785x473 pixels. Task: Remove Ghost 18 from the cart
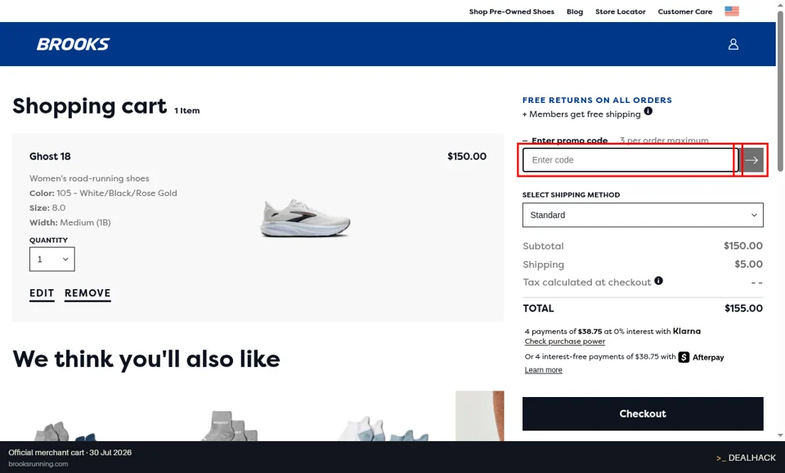pos(87,293)
